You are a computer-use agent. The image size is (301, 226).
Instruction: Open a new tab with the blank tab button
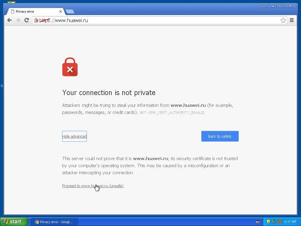click(70, 12)
